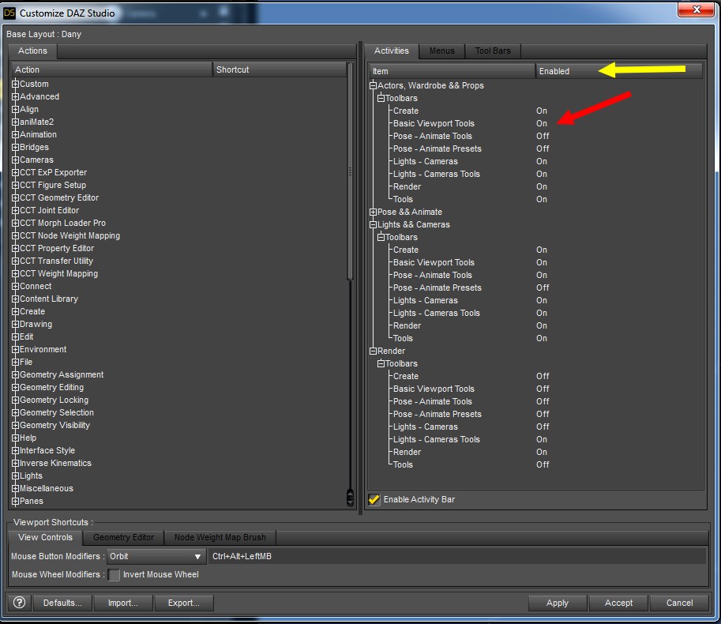The height and width of the screenshot is (624, 721).
Task: Expand the Pose && Animate activity
Action: coord(373,212)
